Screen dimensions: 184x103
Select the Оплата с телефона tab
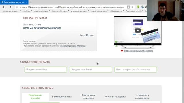pos(115,97)
